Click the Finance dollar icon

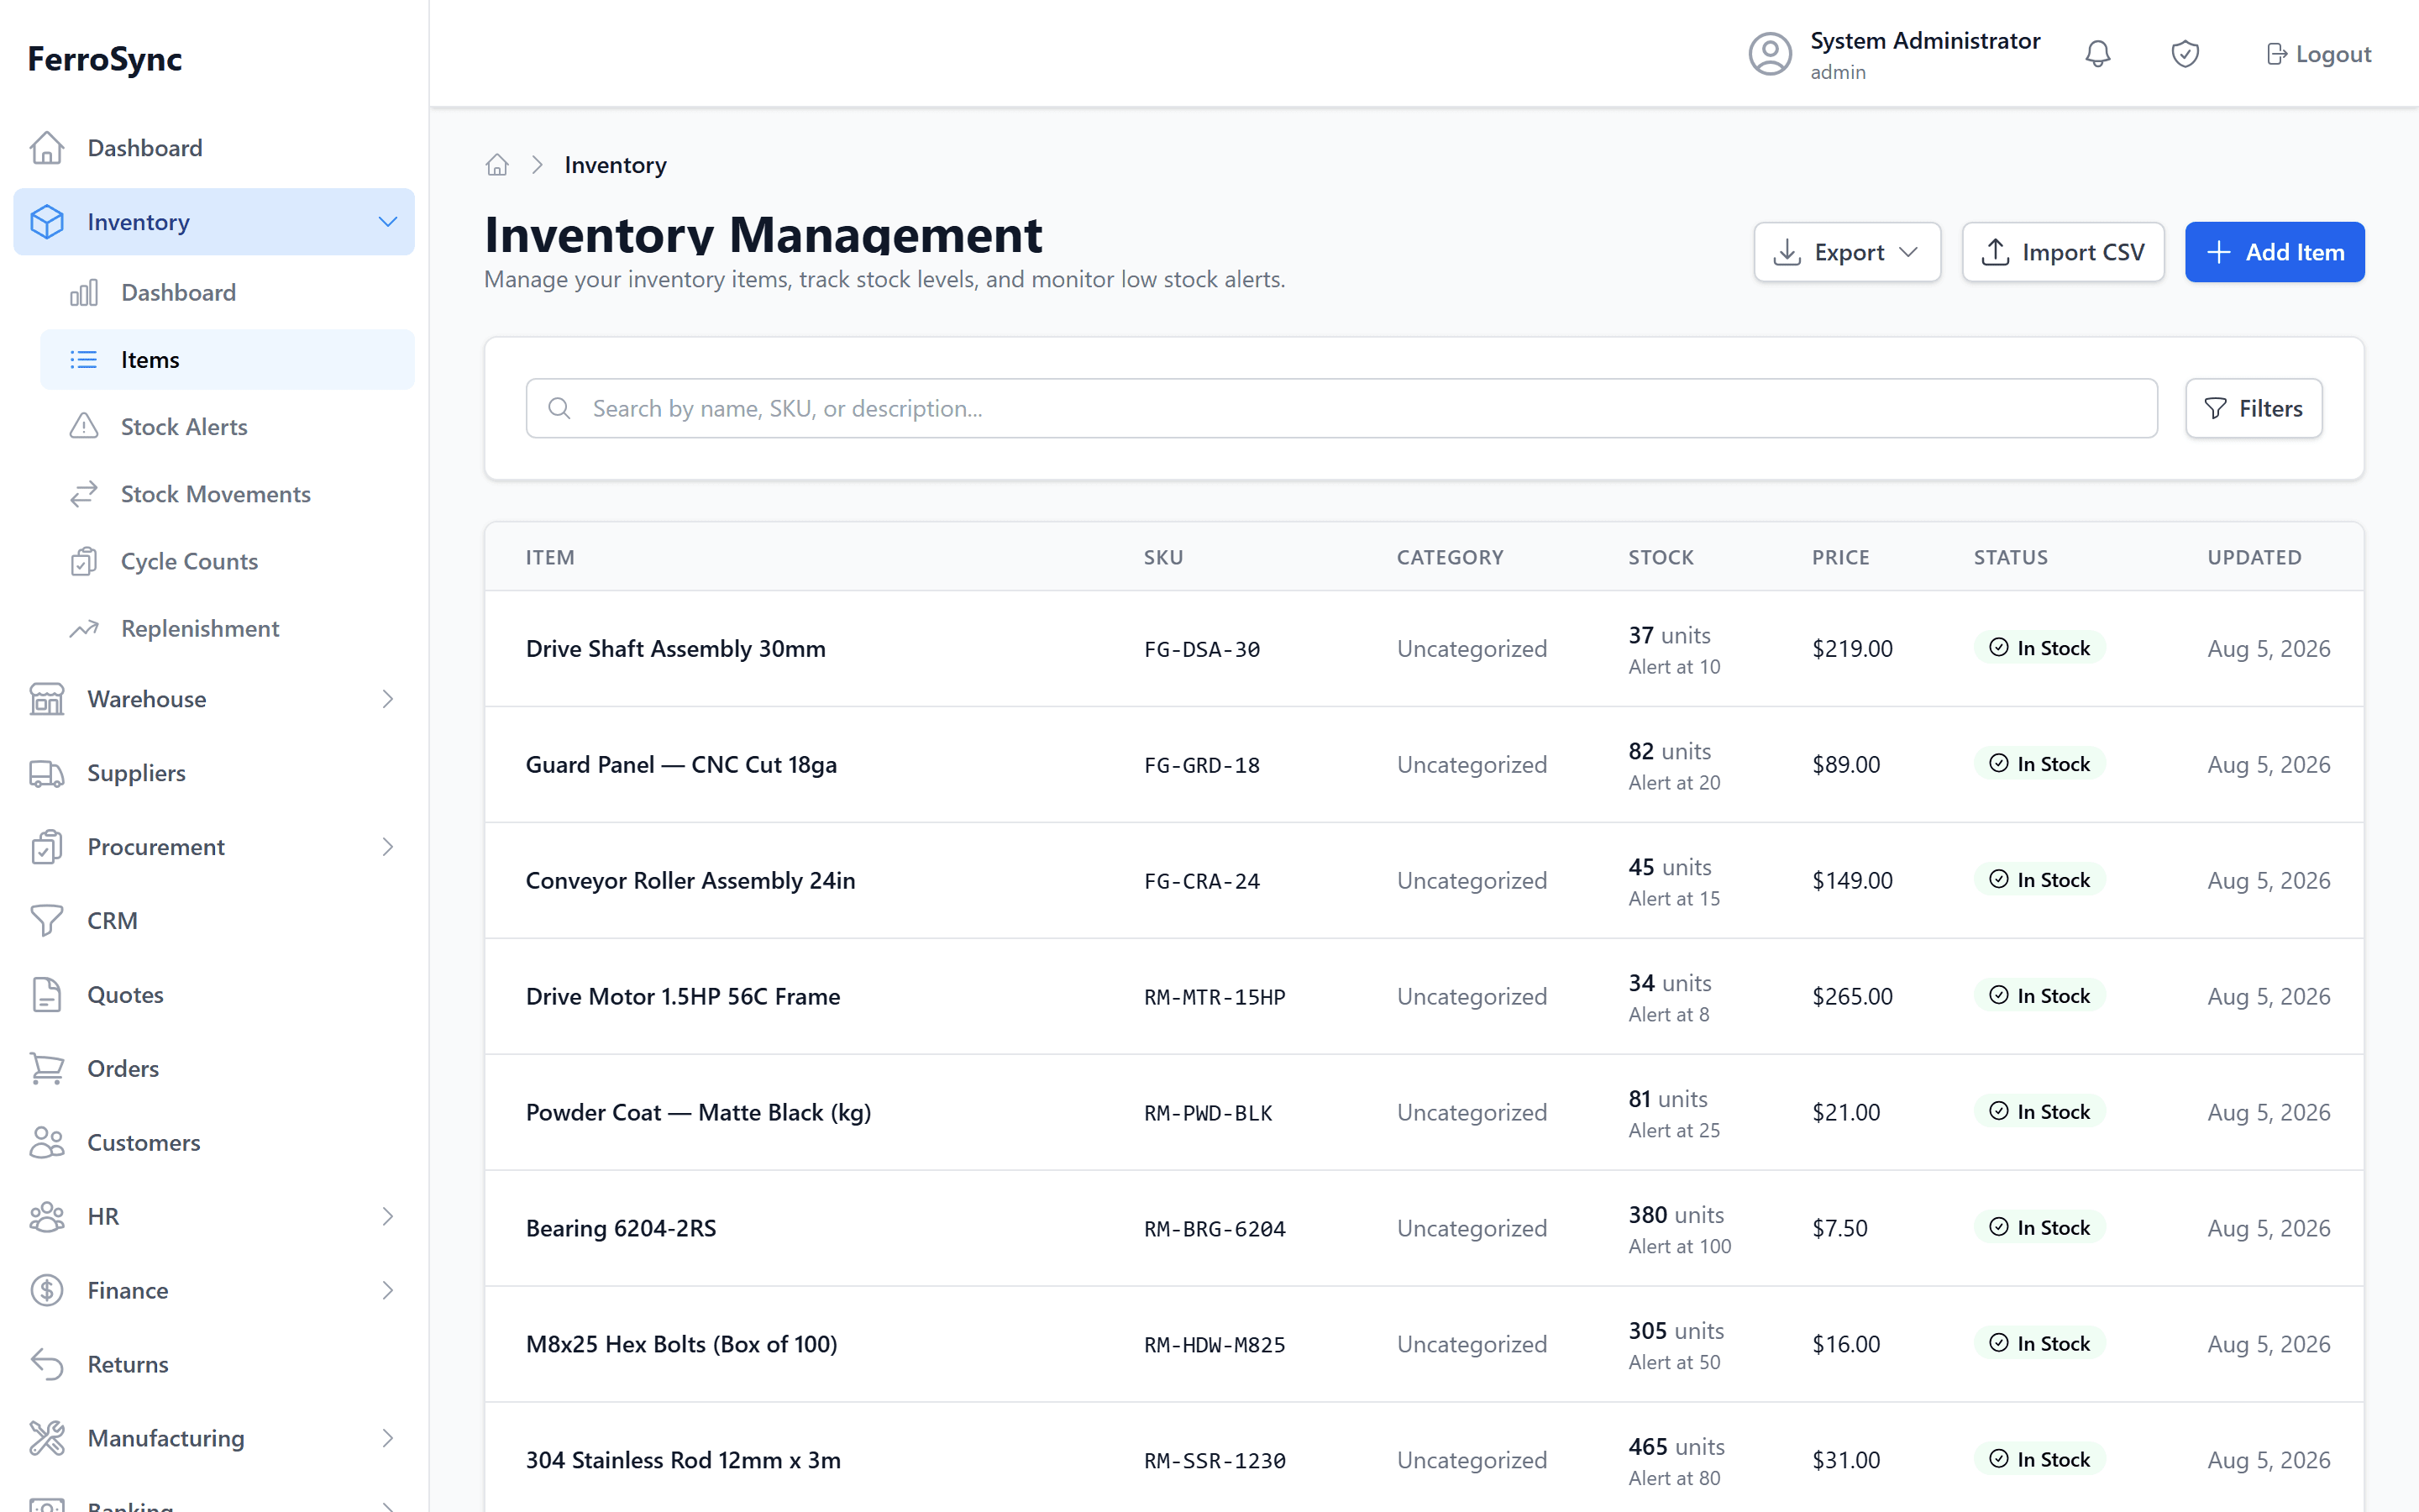pyautogui.click(x=47, y=1290)
